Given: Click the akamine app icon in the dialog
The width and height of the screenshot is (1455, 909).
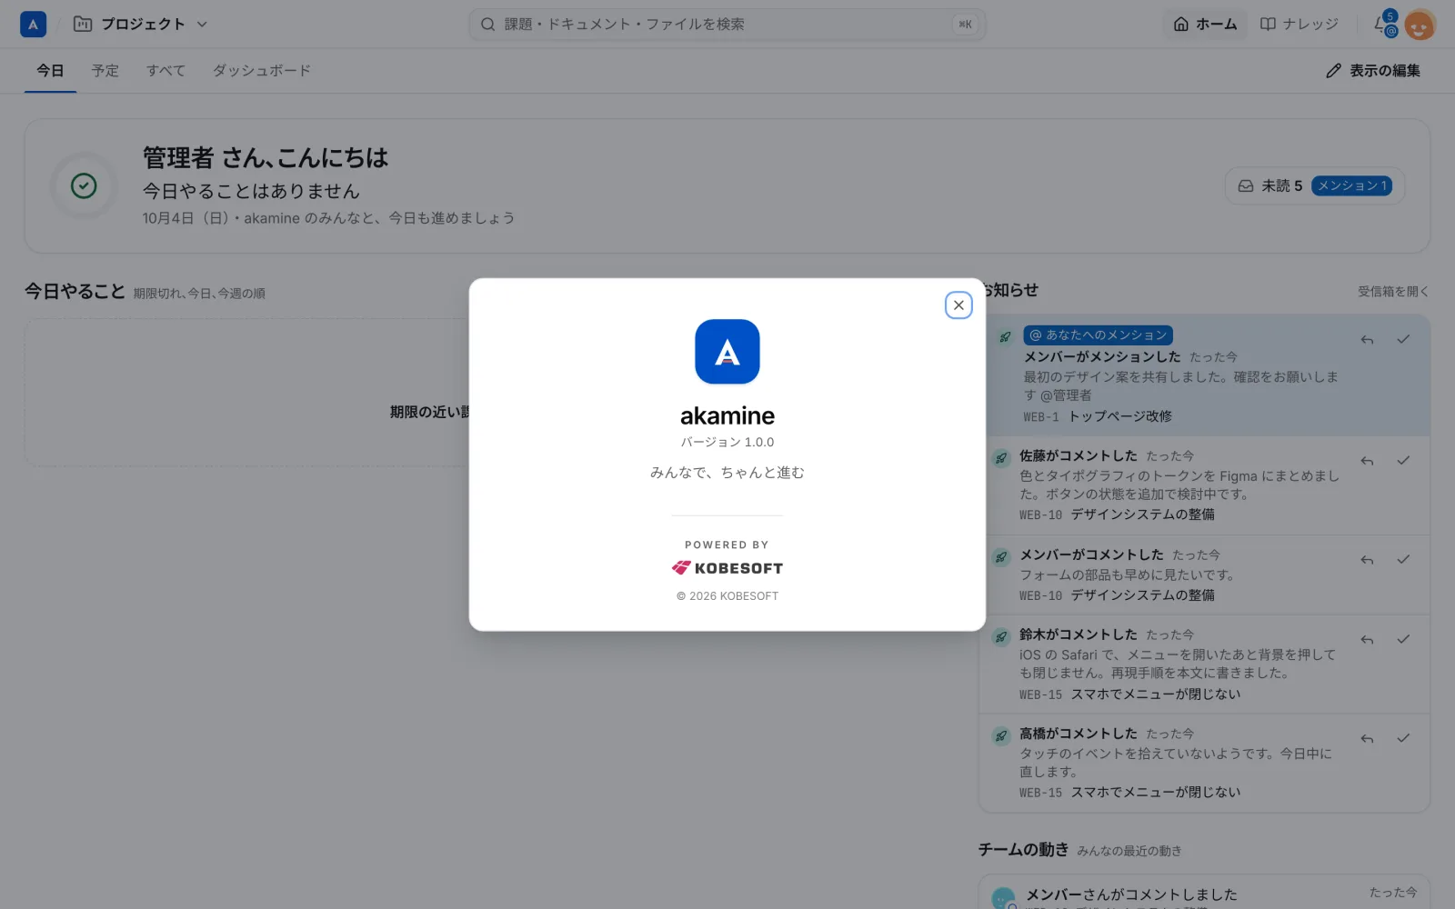Looking at the screenshot, I should pyautogui.click(x=727, y=352).
